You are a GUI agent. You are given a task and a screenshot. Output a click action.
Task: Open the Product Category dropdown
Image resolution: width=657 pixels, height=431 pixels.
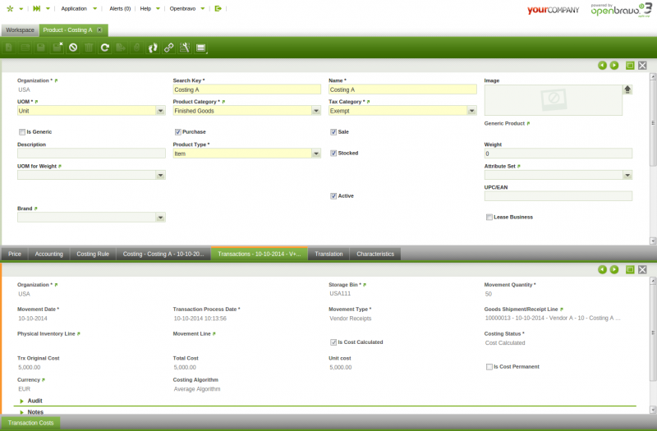coord(316,111)
